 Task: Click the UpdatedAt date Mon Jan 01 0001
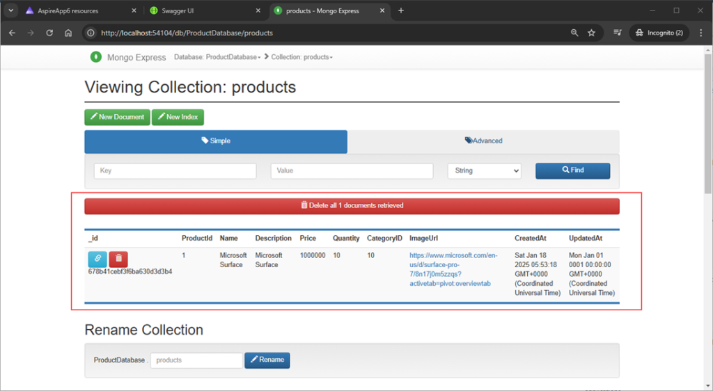point(592,274)
